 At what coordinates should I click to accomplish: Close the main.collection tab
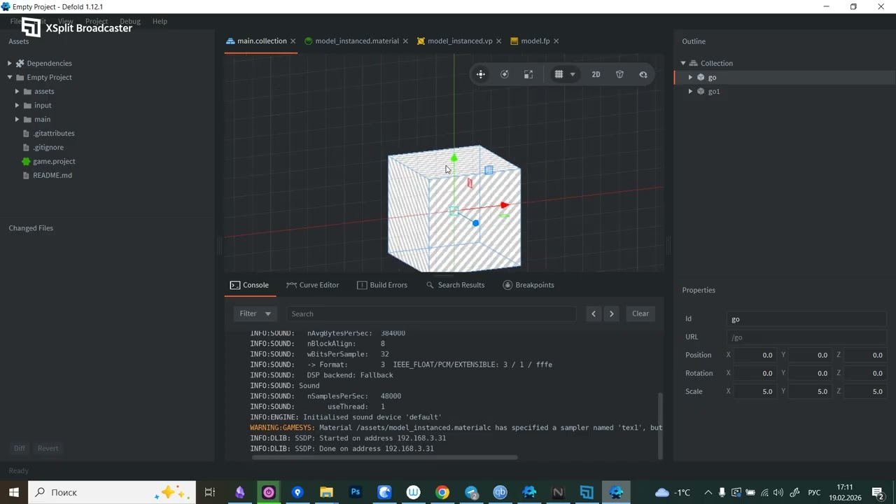click(x=293, y=41)
